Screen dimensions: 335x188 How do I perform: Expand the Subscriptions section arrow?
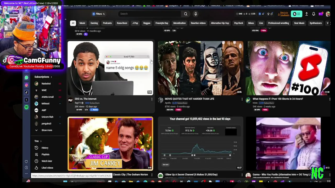[51, 77]
